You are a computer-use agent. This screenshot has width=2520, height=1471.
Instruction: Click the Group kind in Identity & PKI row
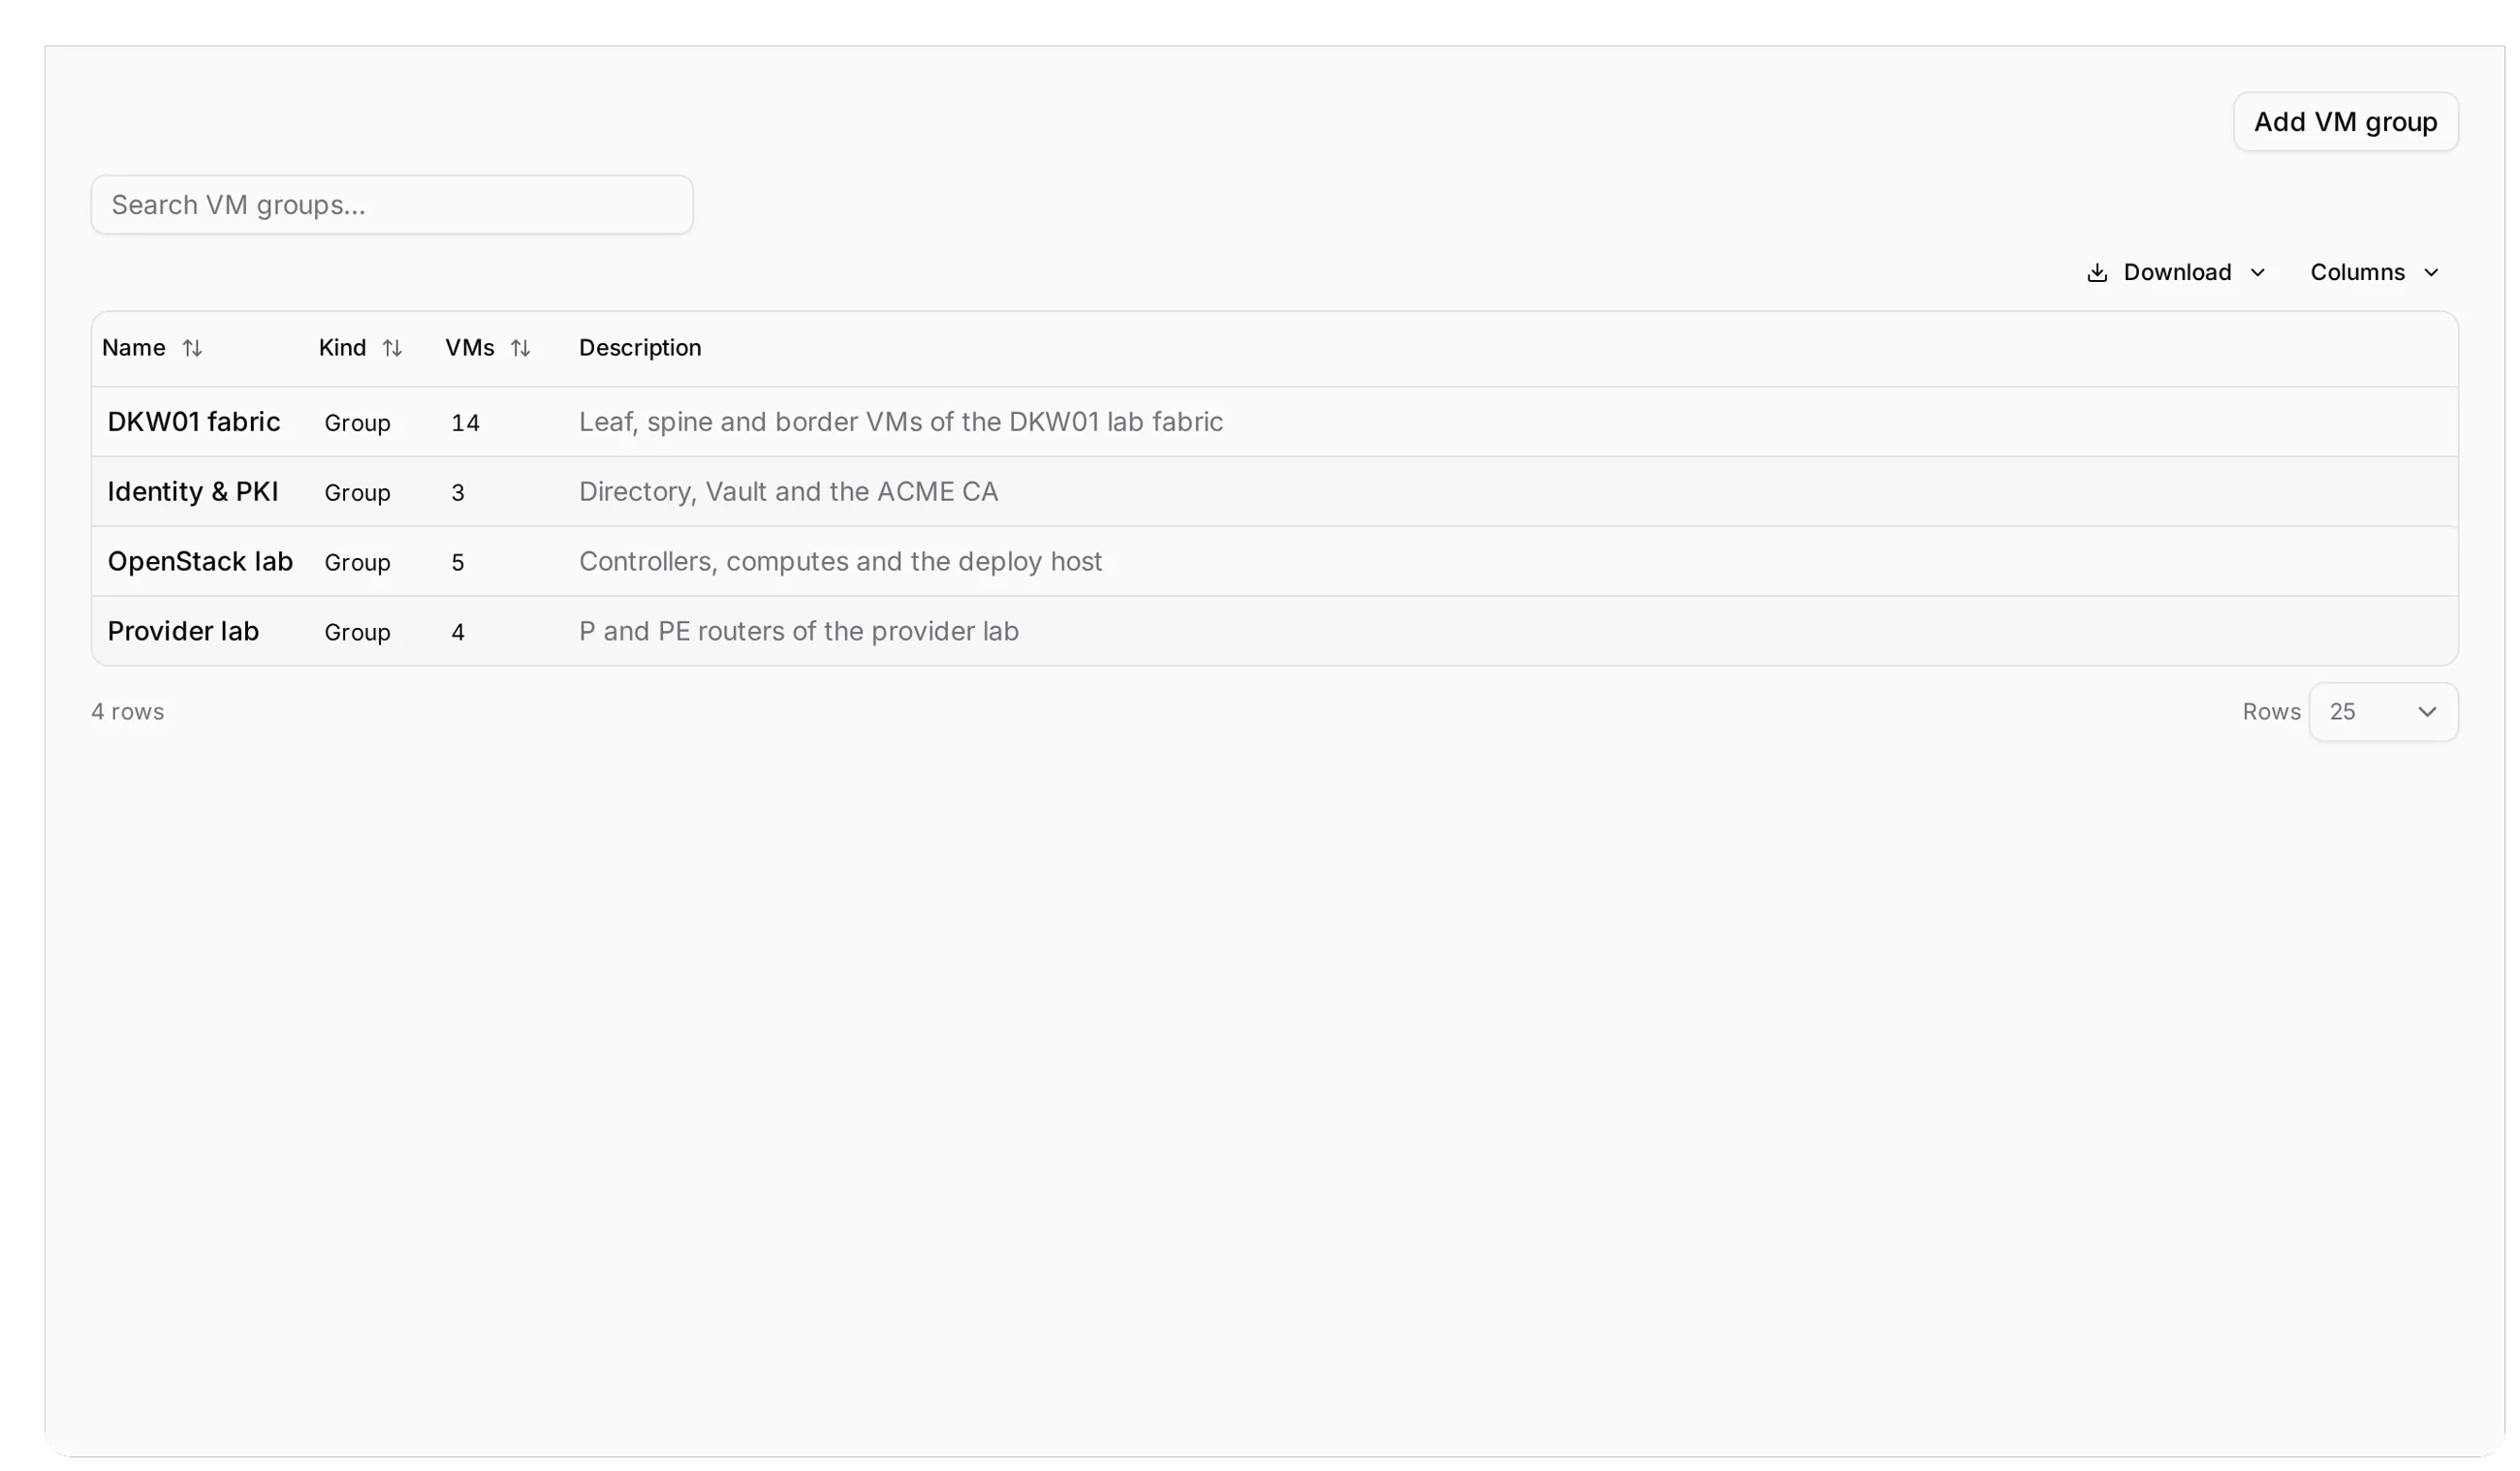click(357, 494)
